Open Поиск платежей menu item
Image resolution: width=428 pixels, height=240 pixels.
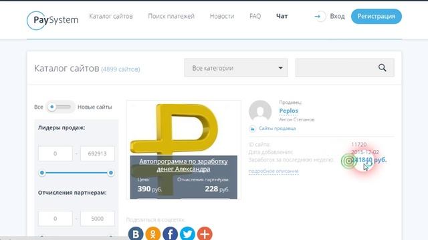pyautogui.click(x=171, y=16)
